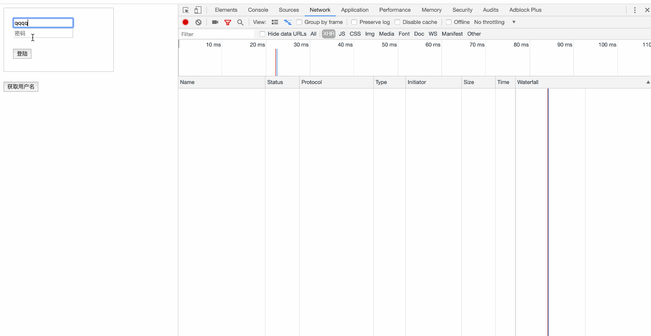Filter requests by JS type
This screenshot has width=651, height=336.
[x=342, y=34]
